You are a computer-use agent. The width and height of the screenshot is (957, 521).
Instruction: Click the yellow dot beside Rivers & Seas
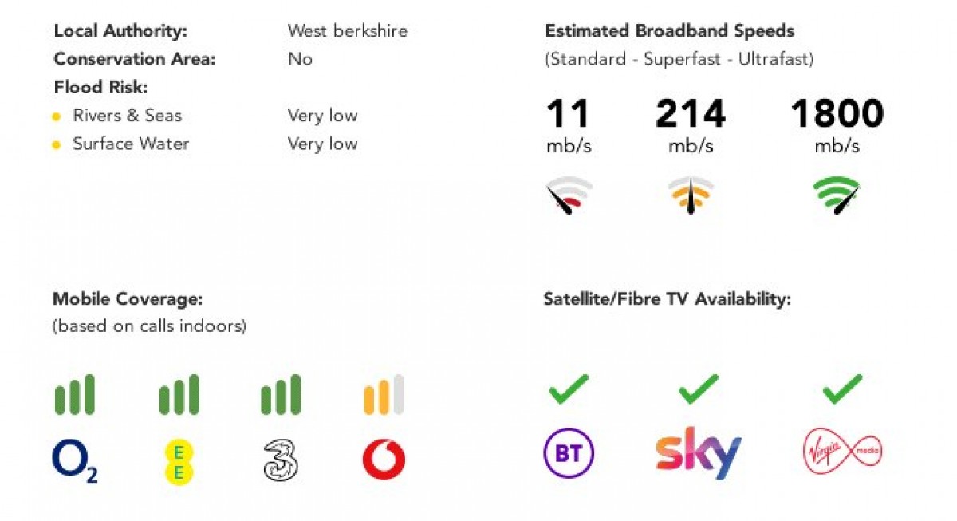57,117
